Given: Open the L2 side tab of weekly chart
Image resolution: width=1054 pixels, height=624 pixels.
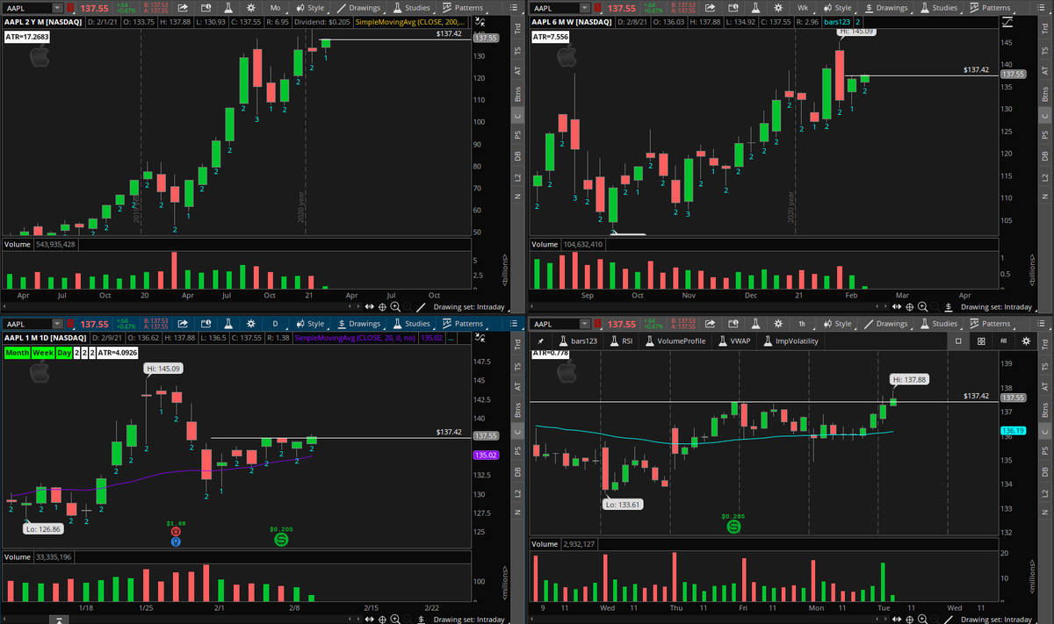Looking at the screenshot, I should (1044, 177).
